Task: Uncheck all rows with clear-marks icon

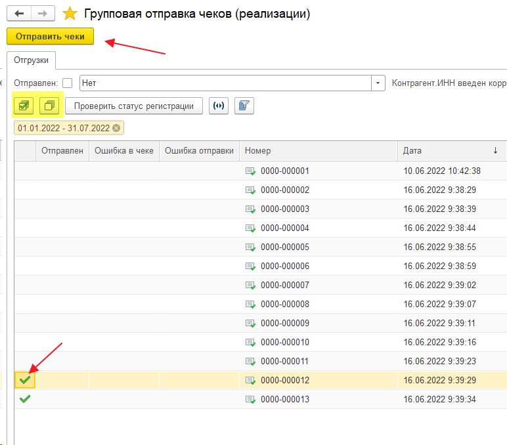Action: 49,106
